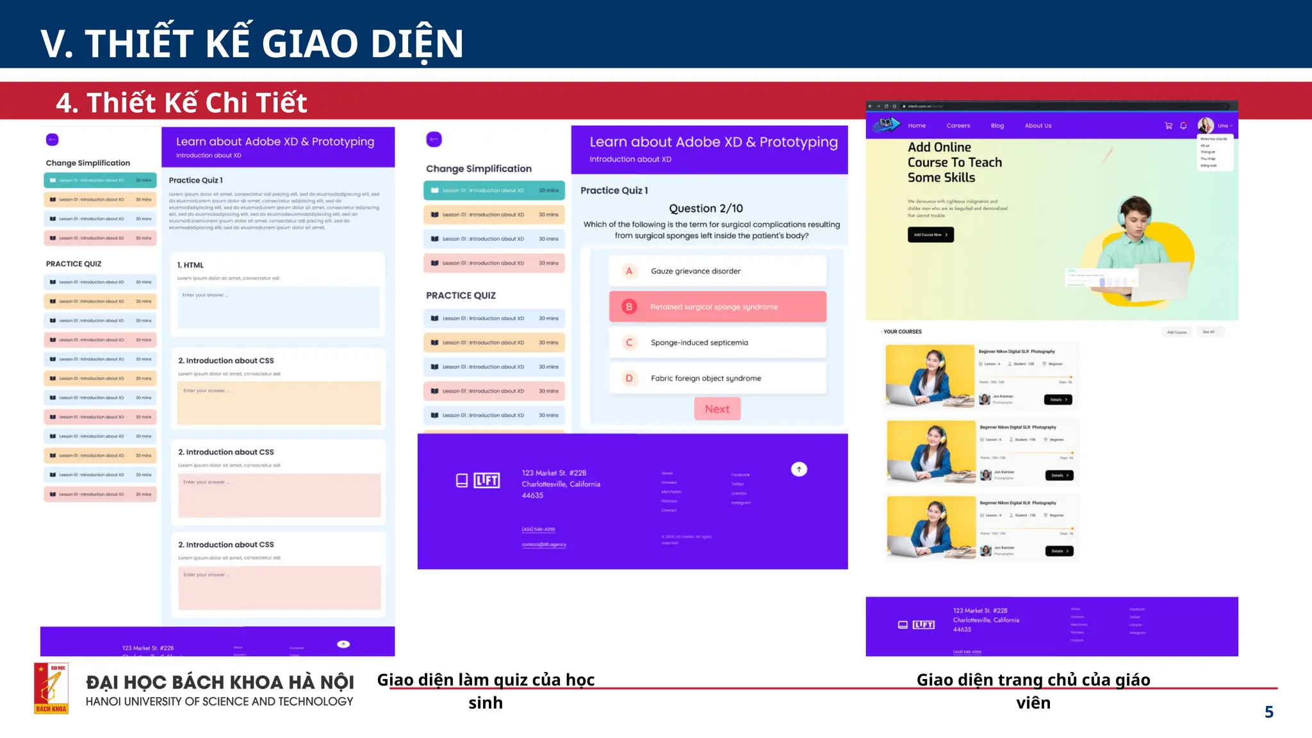The height and width of the screenshot is (738, 1312).
Task: Click the slide page number 5
Action: [x=1268, y=712]
